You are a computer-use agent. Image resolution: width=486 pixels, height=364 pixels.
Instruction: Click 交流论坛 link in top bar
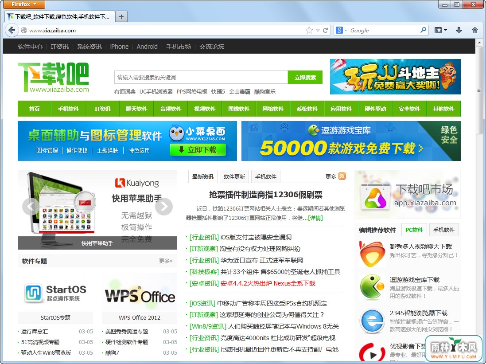point(212,47)
